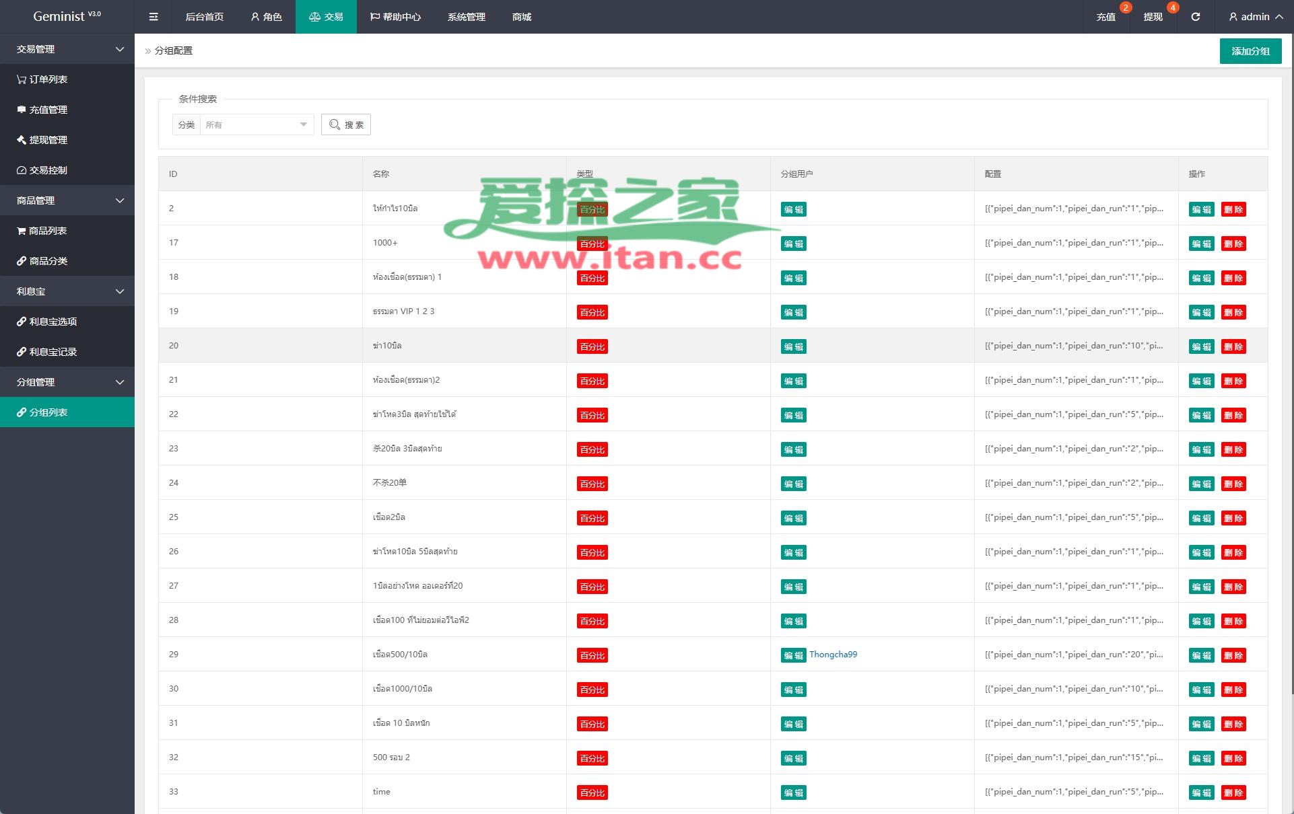1294x814 pixels.
Task: Open 商品列表 in the sidebar
Action: point(48,231)
